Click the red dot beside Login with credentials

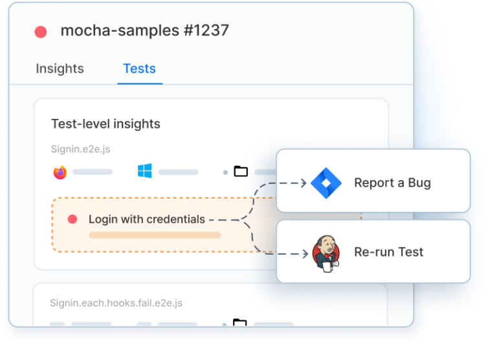point(72,219)
